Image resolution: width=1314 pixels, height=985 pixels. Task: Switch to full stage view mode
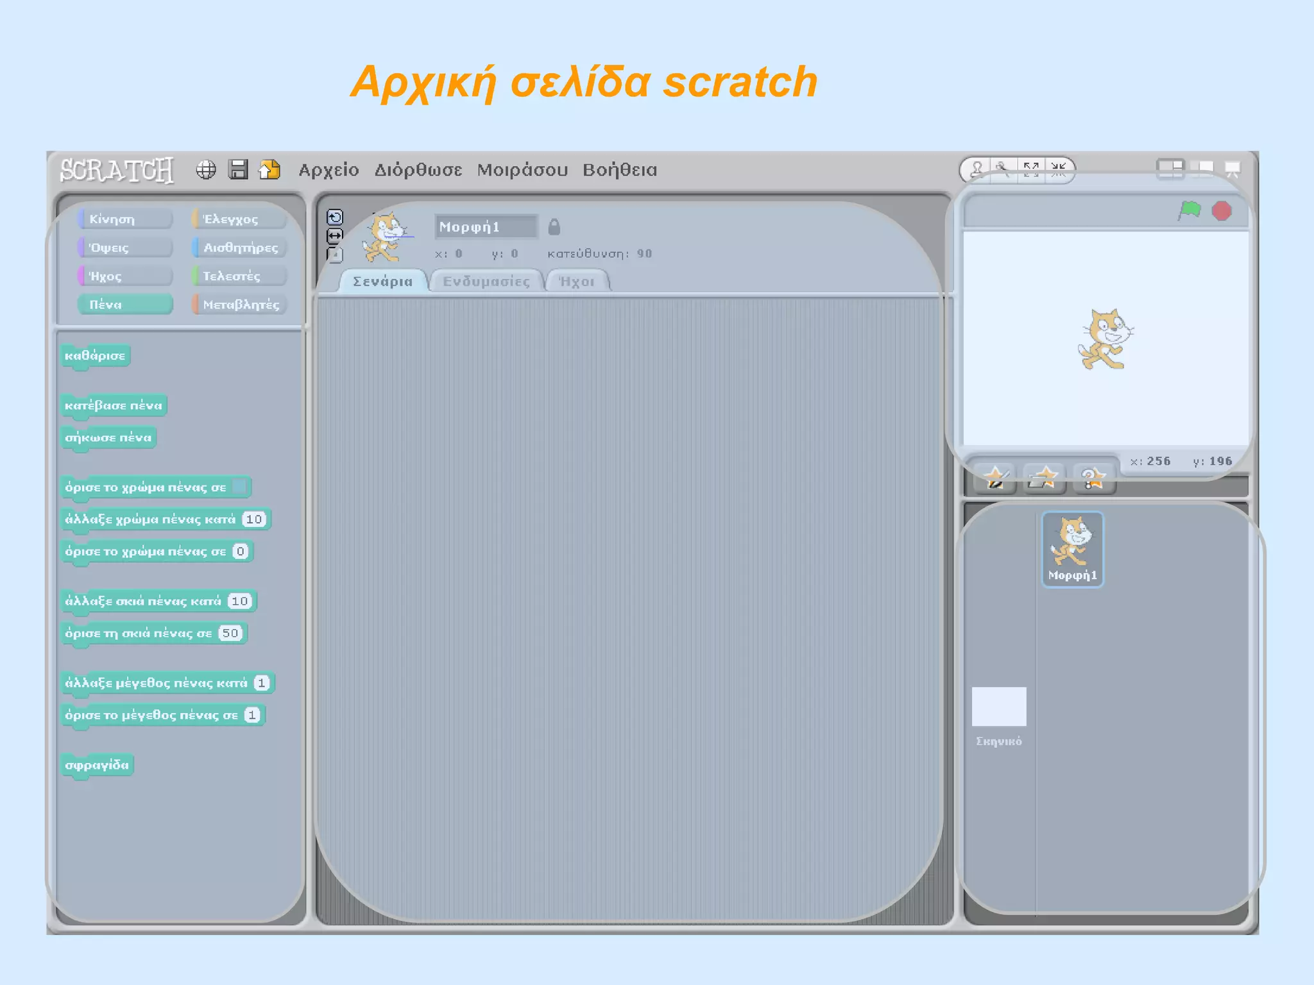pyautogui.click(x=1202, y=169)
